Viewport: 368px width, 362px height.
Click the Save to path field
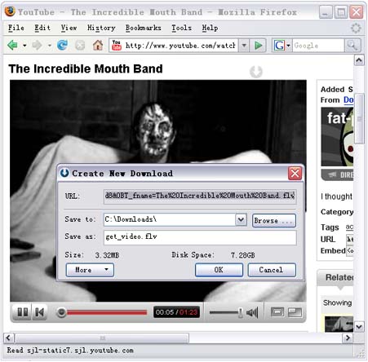click(x=170, y=219)
